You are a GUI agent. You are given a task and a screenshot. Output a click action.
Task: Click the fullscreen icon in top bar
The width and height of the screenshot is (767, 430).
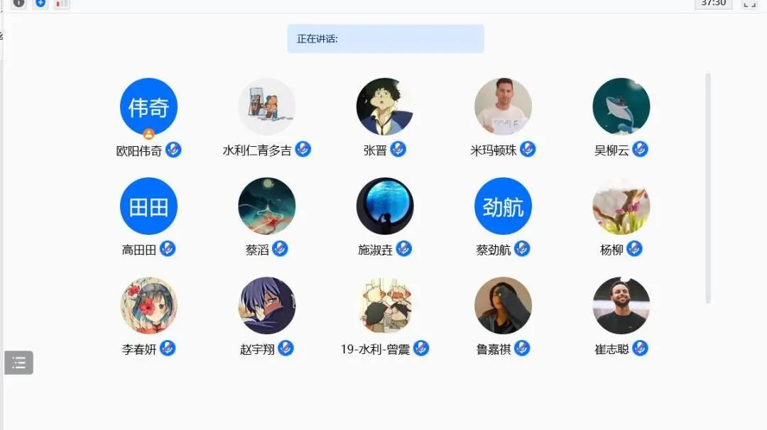[x=749, y=4]
